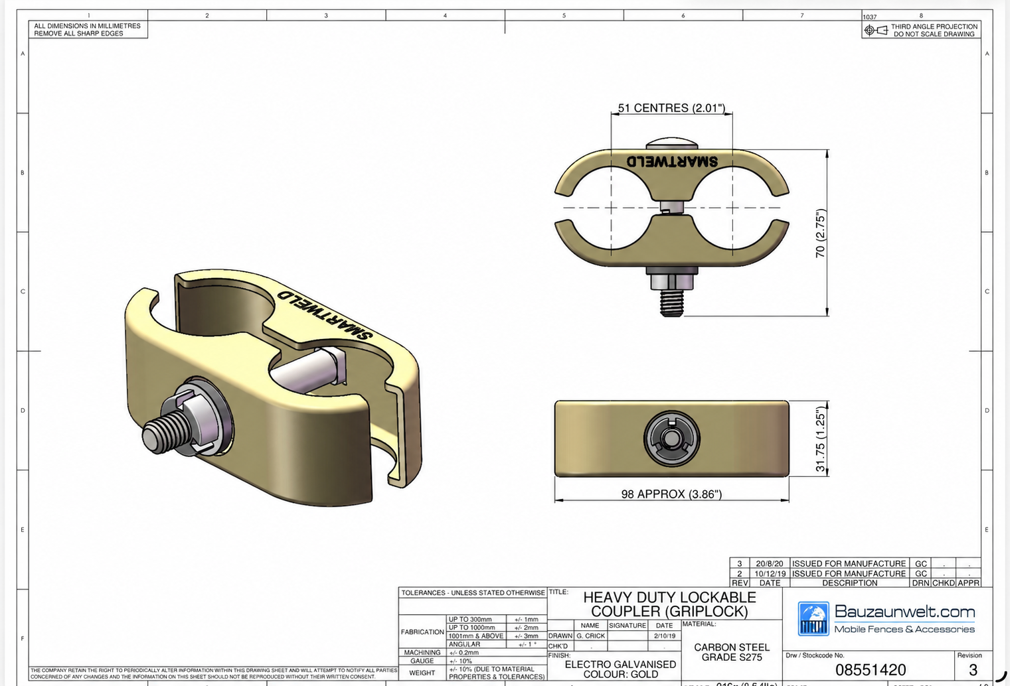Click SMARTWELD lettering on the isometric view
1010x686 pixels.
325,314
